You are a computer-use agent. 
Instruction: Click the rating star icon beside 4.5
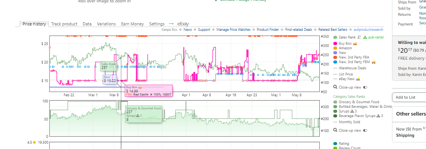click(x=34, y=142)
